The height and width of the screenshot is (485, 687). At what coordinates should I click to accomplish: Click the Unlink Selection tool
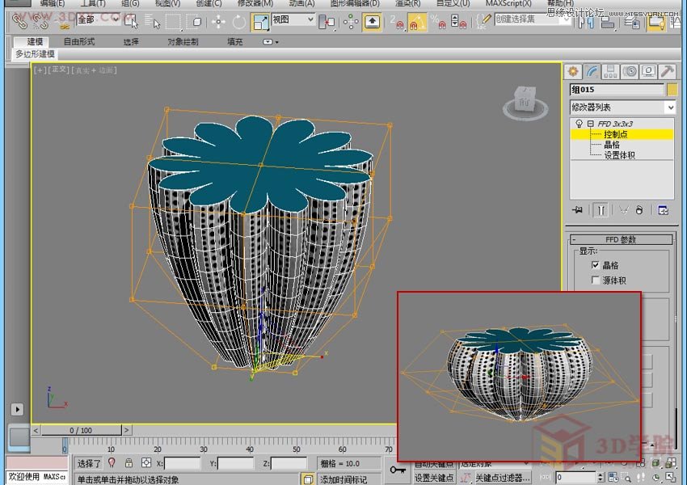[x=40, y=20]
